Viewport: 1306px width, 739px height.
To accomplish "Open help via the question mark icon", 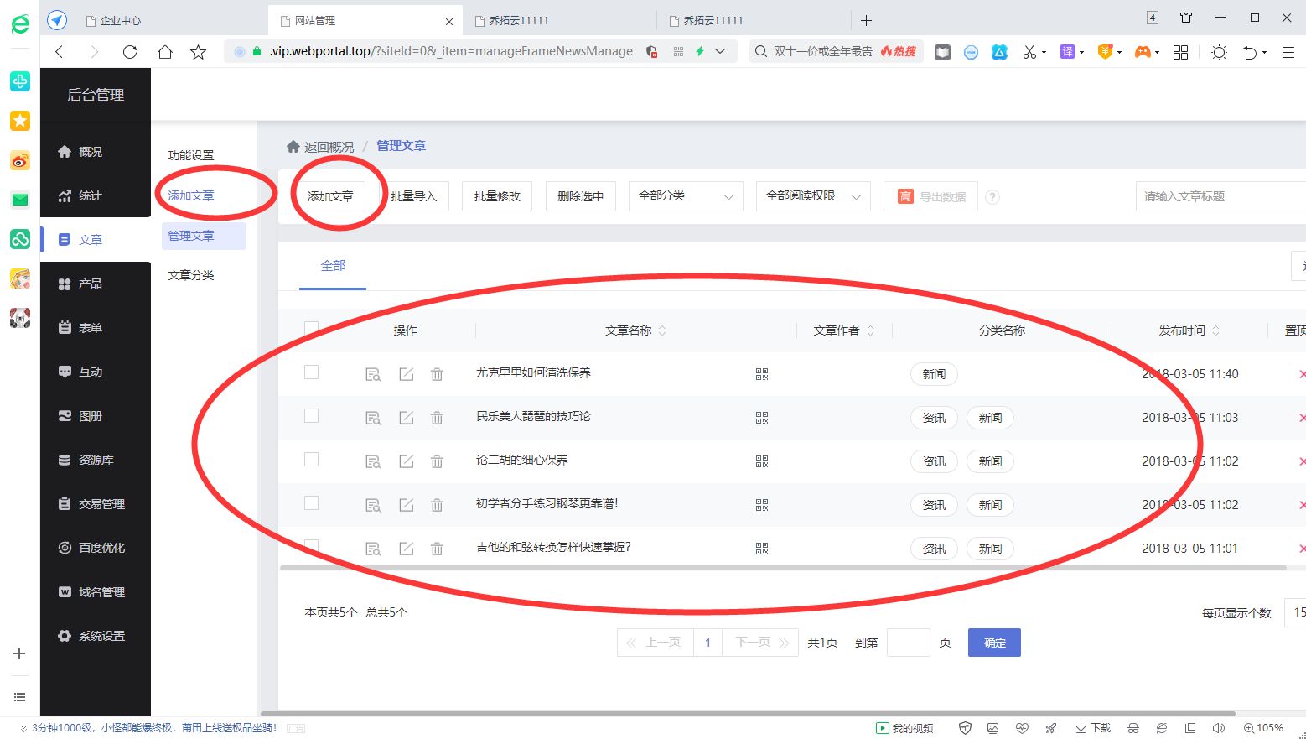I will pyautogui.click(x=992, y=196).
